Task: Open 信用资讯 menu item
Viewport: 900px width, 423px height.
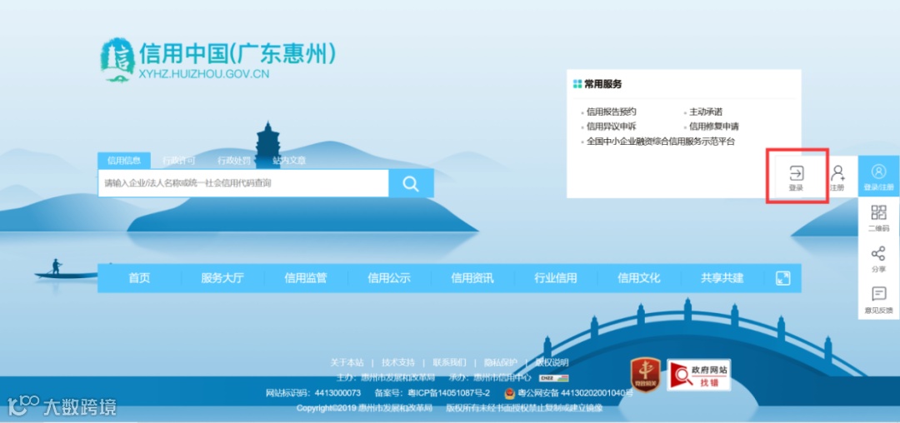Action: pos(472,278)
